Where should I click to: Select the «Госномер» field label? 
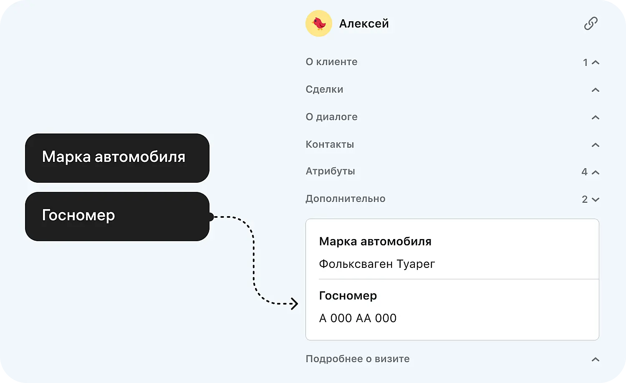(x=348, y=296)
